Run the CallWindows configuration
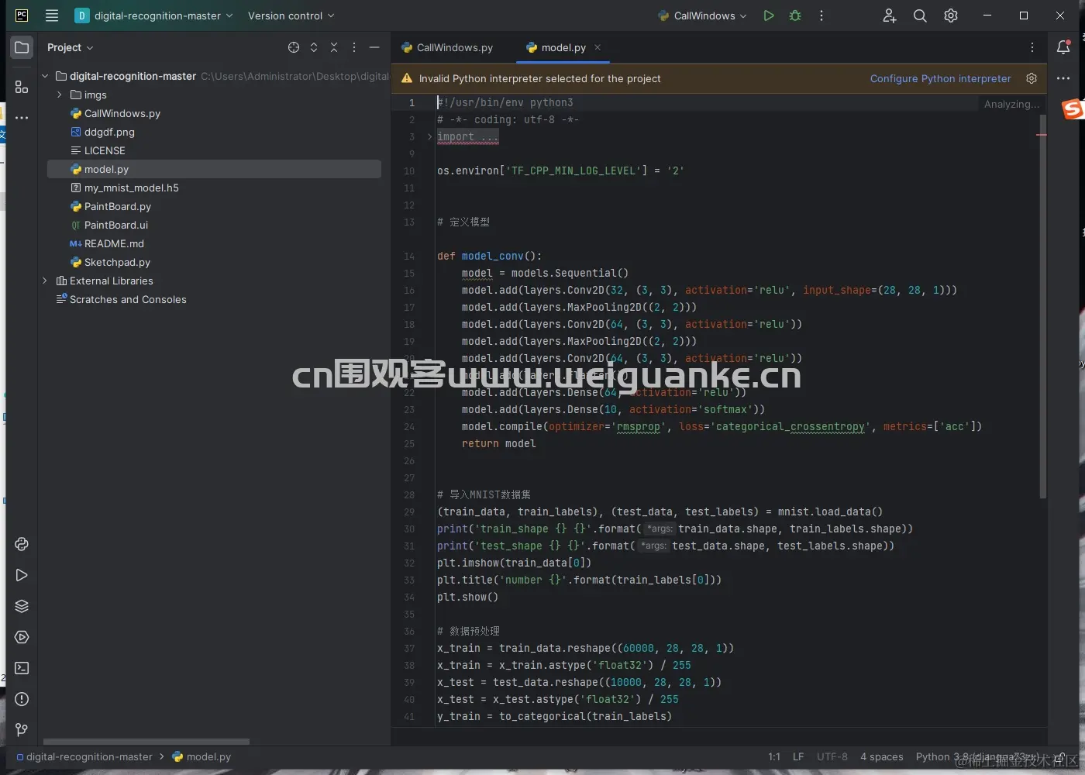Viewport: 1085px width, 775px height. [768, 15]
